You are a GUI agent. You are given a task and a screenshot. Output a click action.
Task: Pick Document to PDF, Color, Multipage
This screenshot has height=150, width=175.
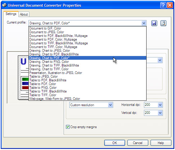click(x=87, y=39)
